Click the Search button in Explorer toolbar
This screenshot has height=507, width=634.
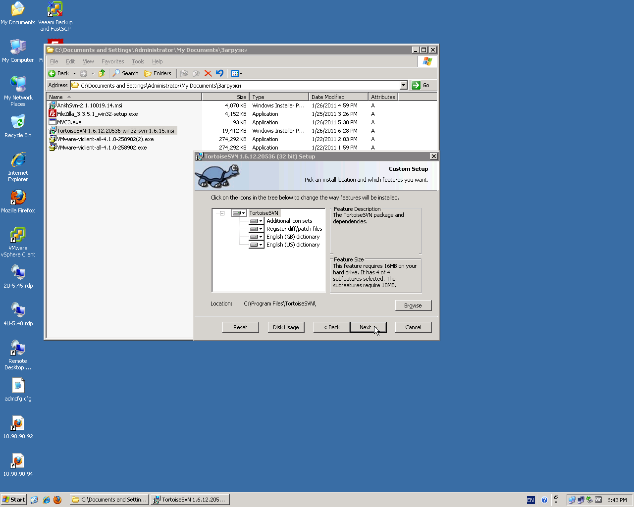126,73
